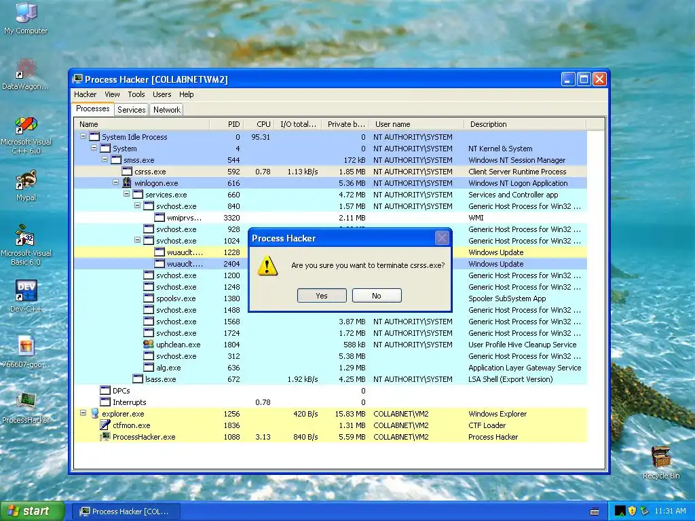Click the Process Hacker taskbar button
Viewport: 695px width, 521px height.
pyautogui.click(x=126, y=512)
